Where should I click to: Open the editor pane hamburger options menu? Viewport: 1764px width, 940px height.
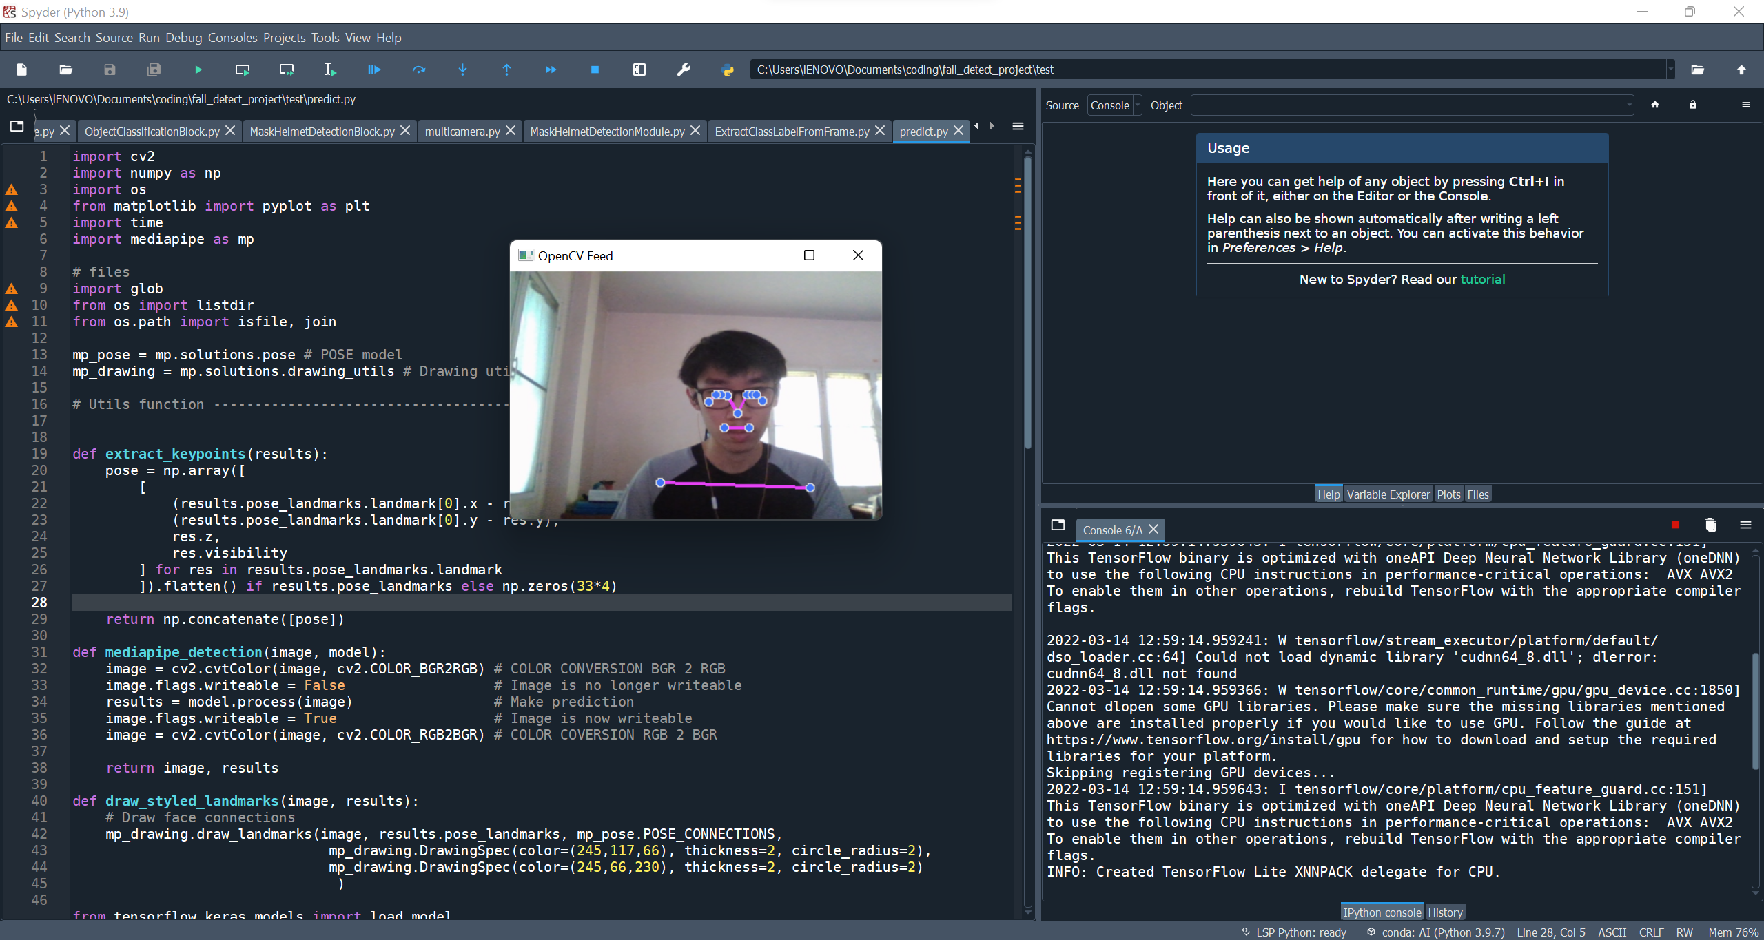tap(1018, 127)
